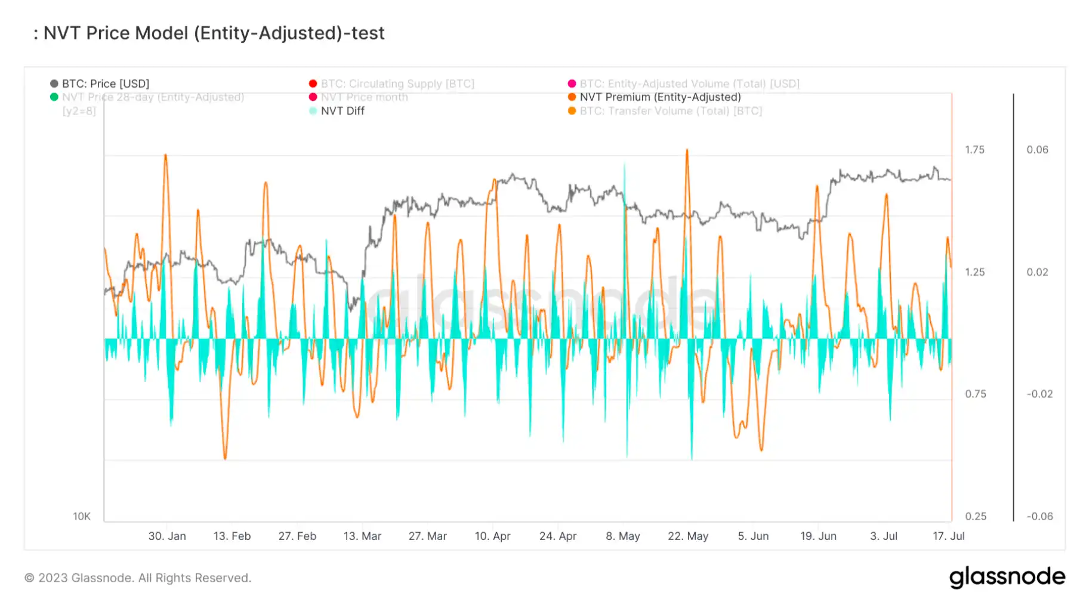
Task: Click the 5. Jun date label
Action: [x=753, y=536]
